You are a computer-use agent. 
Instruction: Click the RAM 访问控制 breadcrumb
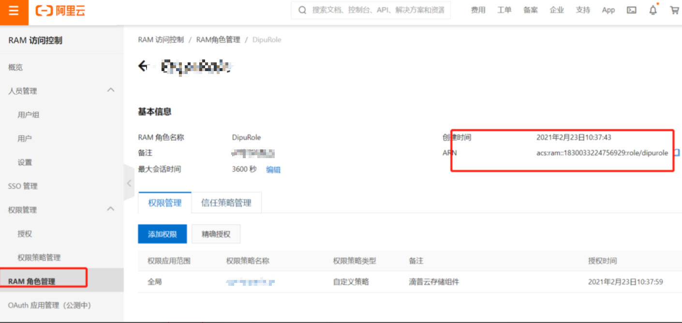click(161, 40)
